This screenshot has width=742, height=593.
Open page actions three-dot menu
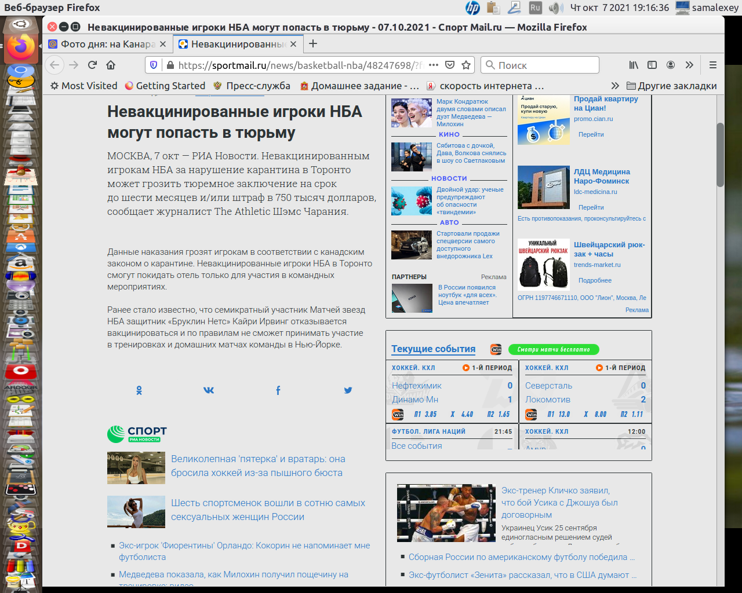433,65
